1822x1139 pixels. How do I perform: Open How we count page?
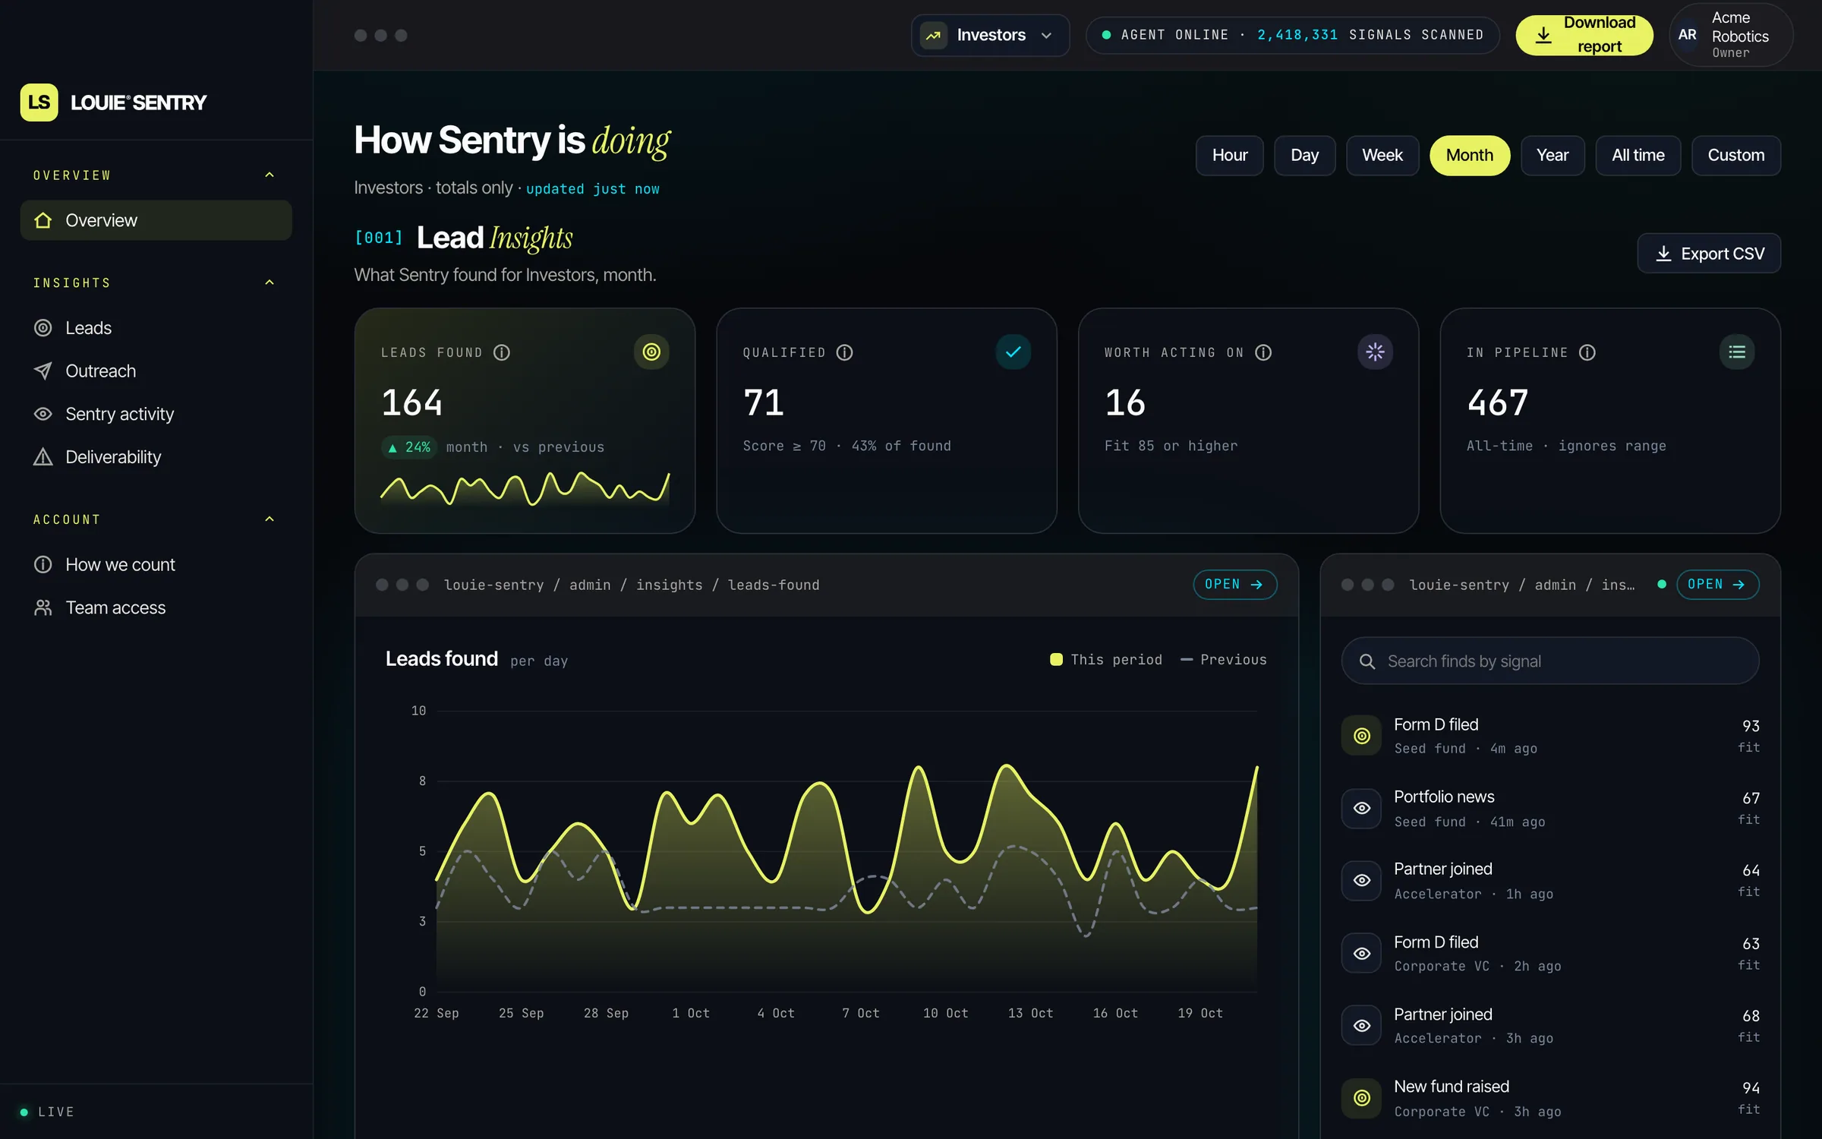tap(156, 565)
